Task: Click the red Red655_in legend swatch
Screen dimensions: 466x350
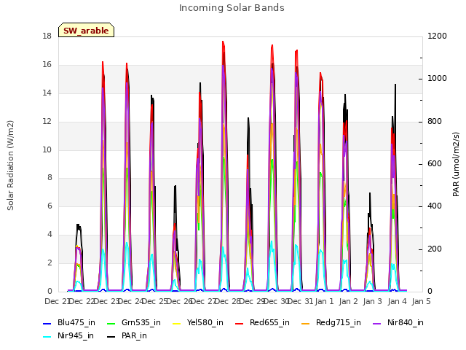Action: point(240,324)
